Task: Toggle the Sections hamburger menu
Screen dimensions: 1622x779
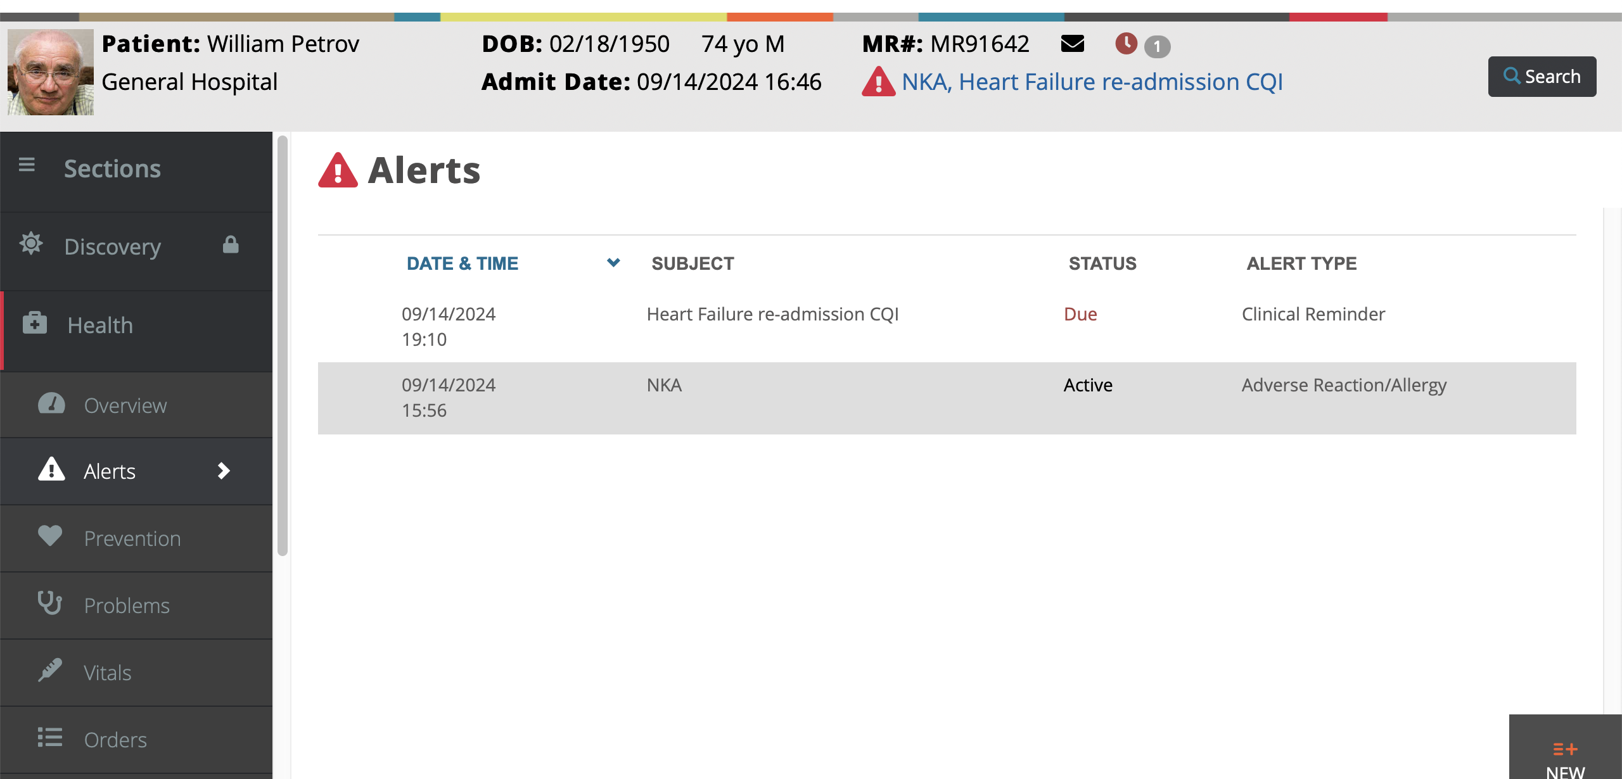Action: tap(27, 165)
